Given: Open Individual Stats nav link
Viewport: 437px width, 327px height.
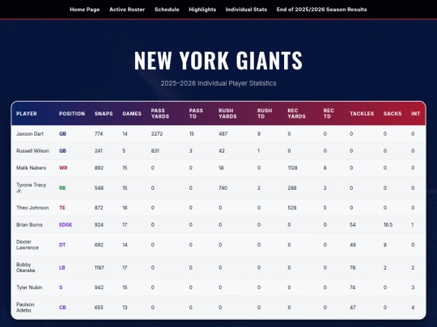Looking at the screenshot, I should [246, 10].
